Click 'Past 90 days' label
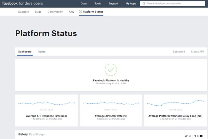This screenshot has width=208, height=139. [37, 134]
